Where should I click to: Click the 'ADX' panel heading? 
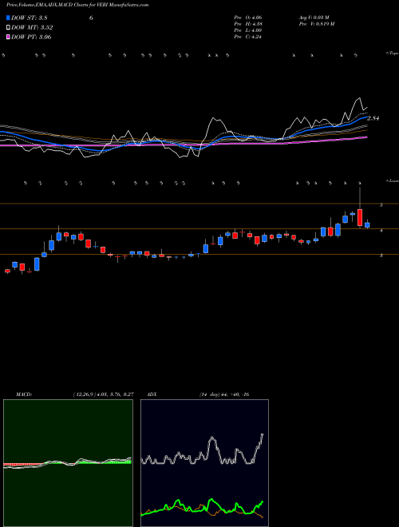[x=152, y=394]
